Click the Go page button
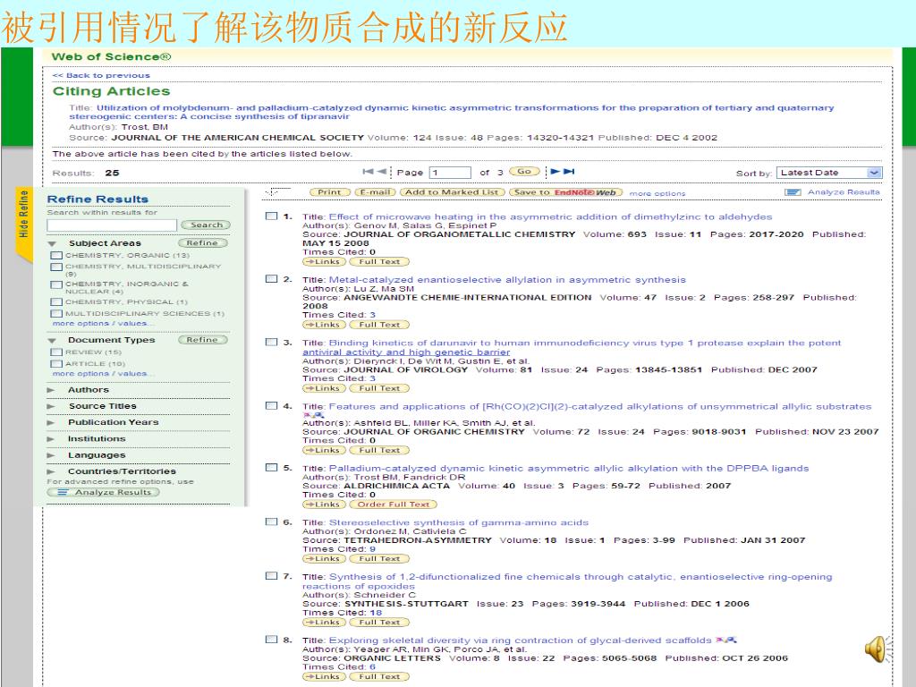The width and height of the screenshot is (916, 687). (524, 172)
